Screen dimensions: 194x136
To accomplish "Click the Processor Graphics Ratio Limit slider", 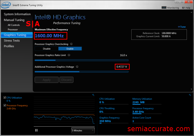I will [x=81, y=60].
